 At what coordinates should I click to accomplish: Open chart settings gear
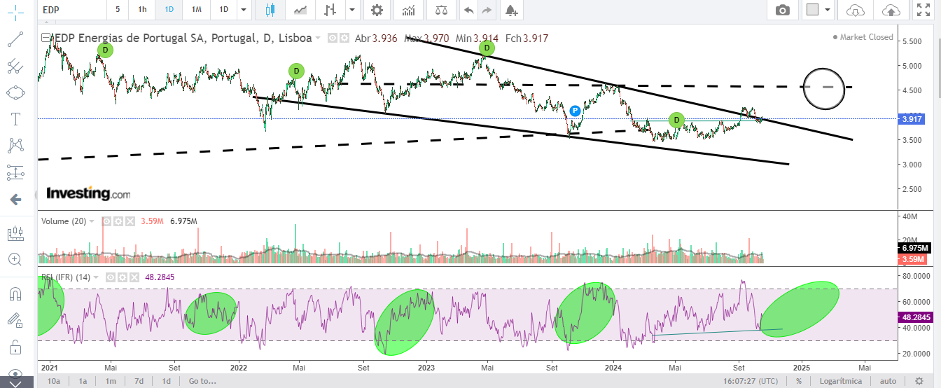[377, 10]
